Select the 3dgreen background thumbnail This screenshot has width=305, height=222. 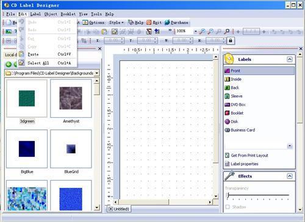click(27, 98)
